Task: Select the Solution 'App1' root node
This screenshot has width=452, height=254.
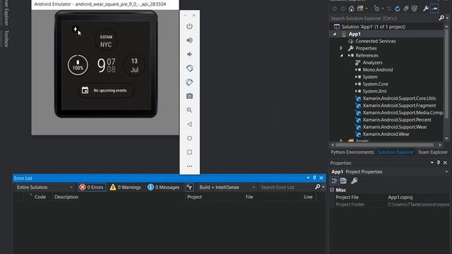Action: 374,27
